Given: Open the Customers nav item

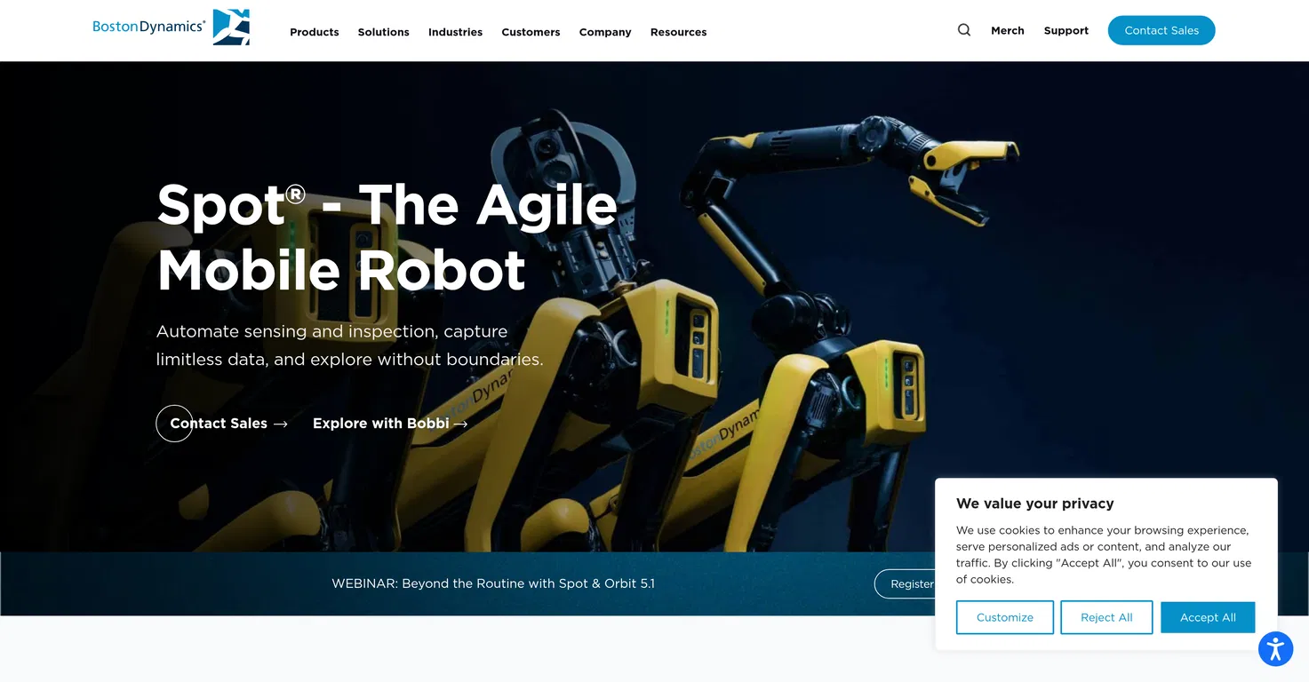Looking at the screenshot, I should [531, 32].
